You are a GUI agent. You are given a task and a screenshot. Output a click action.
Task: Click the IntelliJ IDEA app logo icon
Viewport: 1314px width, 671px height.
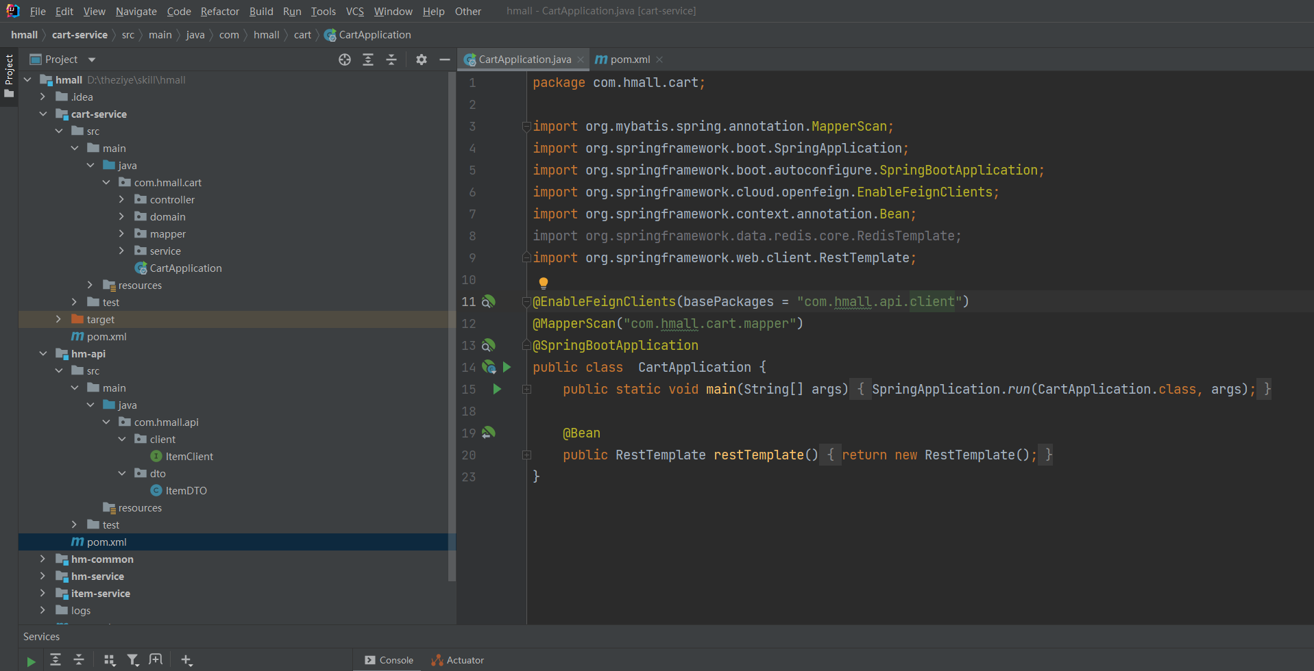click(x=12, y=11)
